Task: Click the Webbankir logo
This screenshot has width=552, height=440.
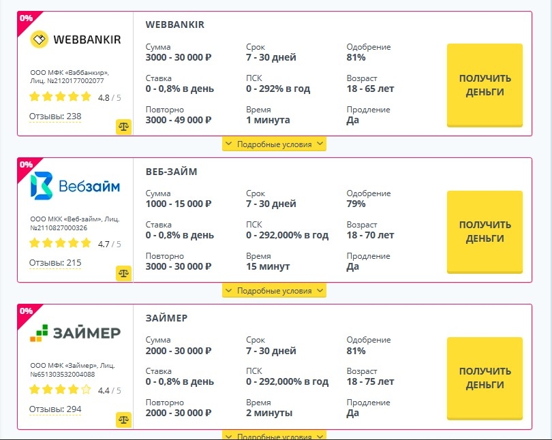Action: pyautogui.click(x=76, y=40)
